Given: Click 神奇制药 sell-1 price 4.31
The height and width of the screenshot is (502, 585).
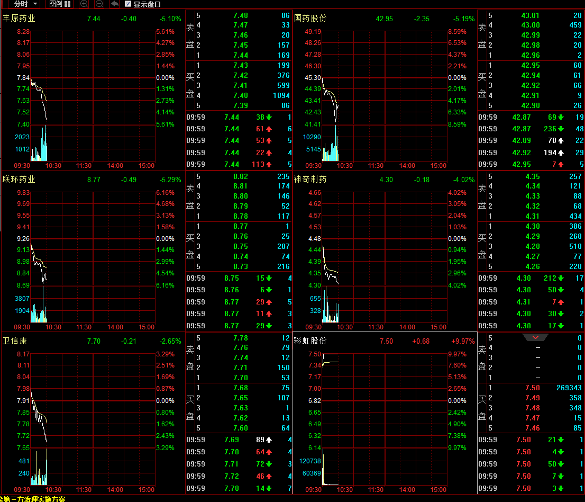Looking at the screenshot, I should pos(533,216).
